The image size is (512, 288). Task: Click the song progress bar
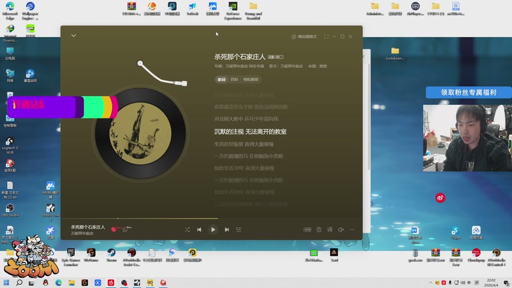(x=212, y=218)
